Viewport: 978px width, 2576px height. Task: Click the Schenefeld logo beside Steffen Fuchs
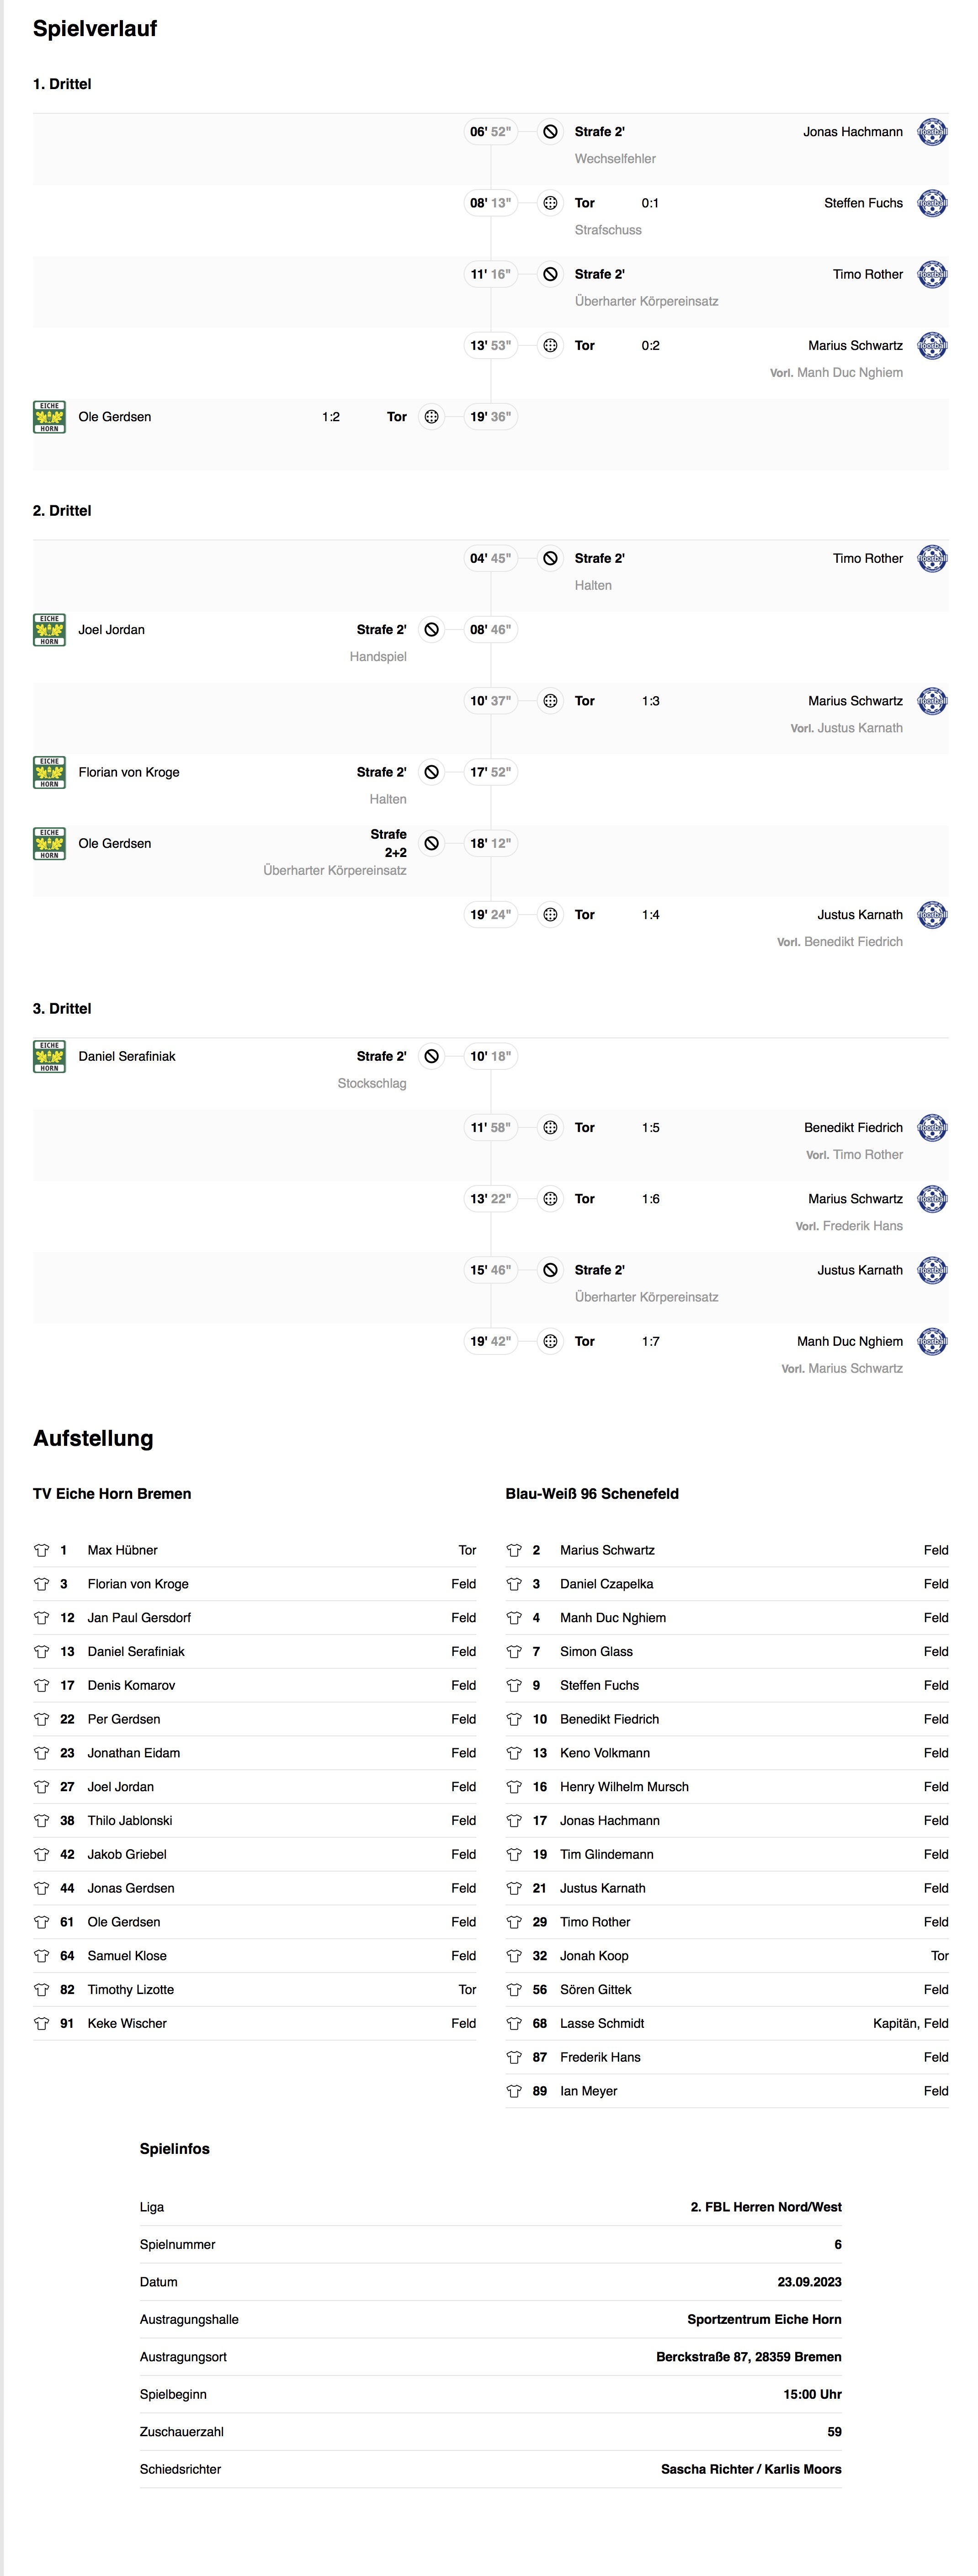pos(932,203)
